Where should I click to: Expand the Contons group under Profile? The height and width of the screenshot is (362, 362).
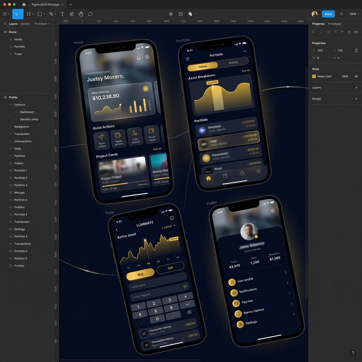pyautogui.click(x=10, y=104)
